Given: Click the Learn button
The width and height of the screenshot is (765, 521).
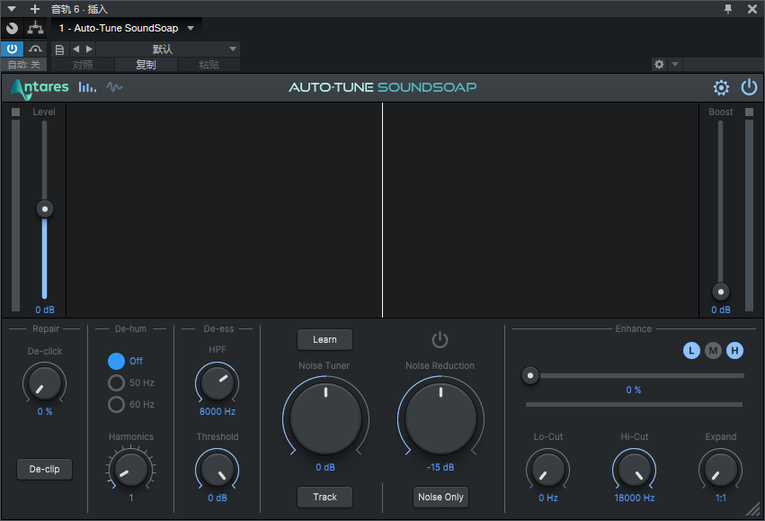Looking at the screenshot, I should click(325, 339).
